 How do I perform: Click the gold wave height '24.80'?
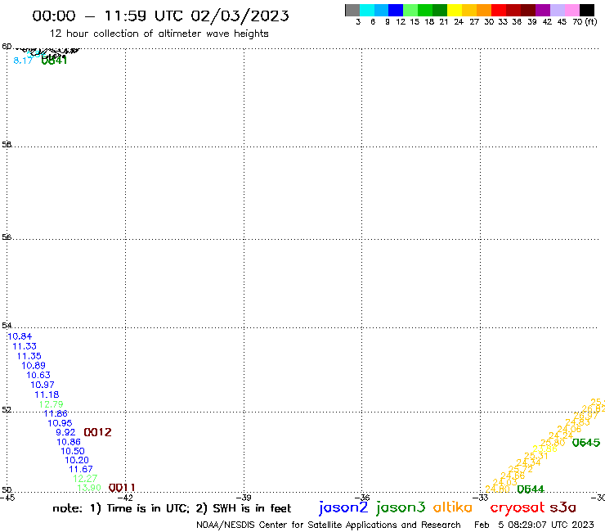[x=497, y=489]
